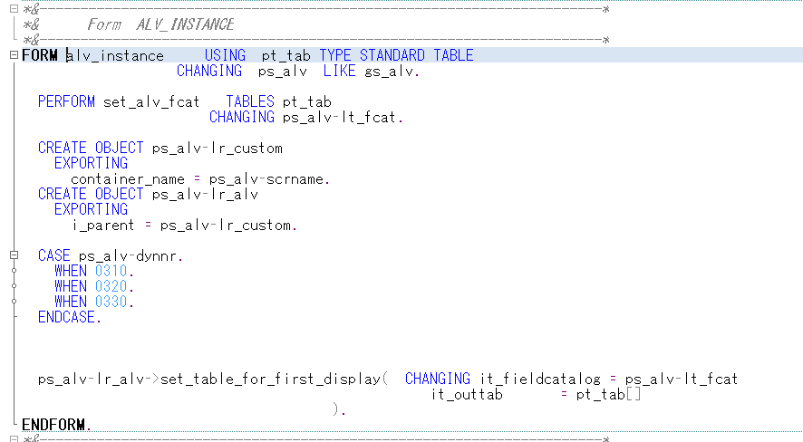
Task: Click the ENDFORM keyword
Action: coord(53,425)
